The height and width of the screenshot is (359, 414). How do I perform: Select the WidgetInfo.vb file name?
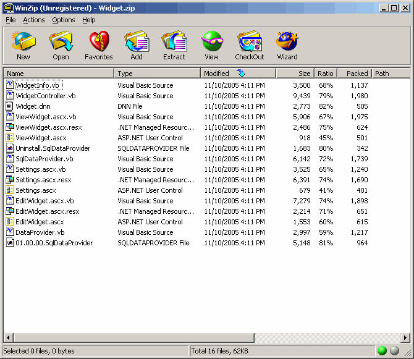(x=37, y=85)
